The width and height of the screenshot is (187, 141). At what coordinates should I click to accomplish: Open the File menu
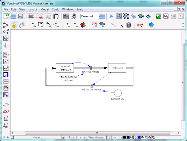[x=5, y=9]
